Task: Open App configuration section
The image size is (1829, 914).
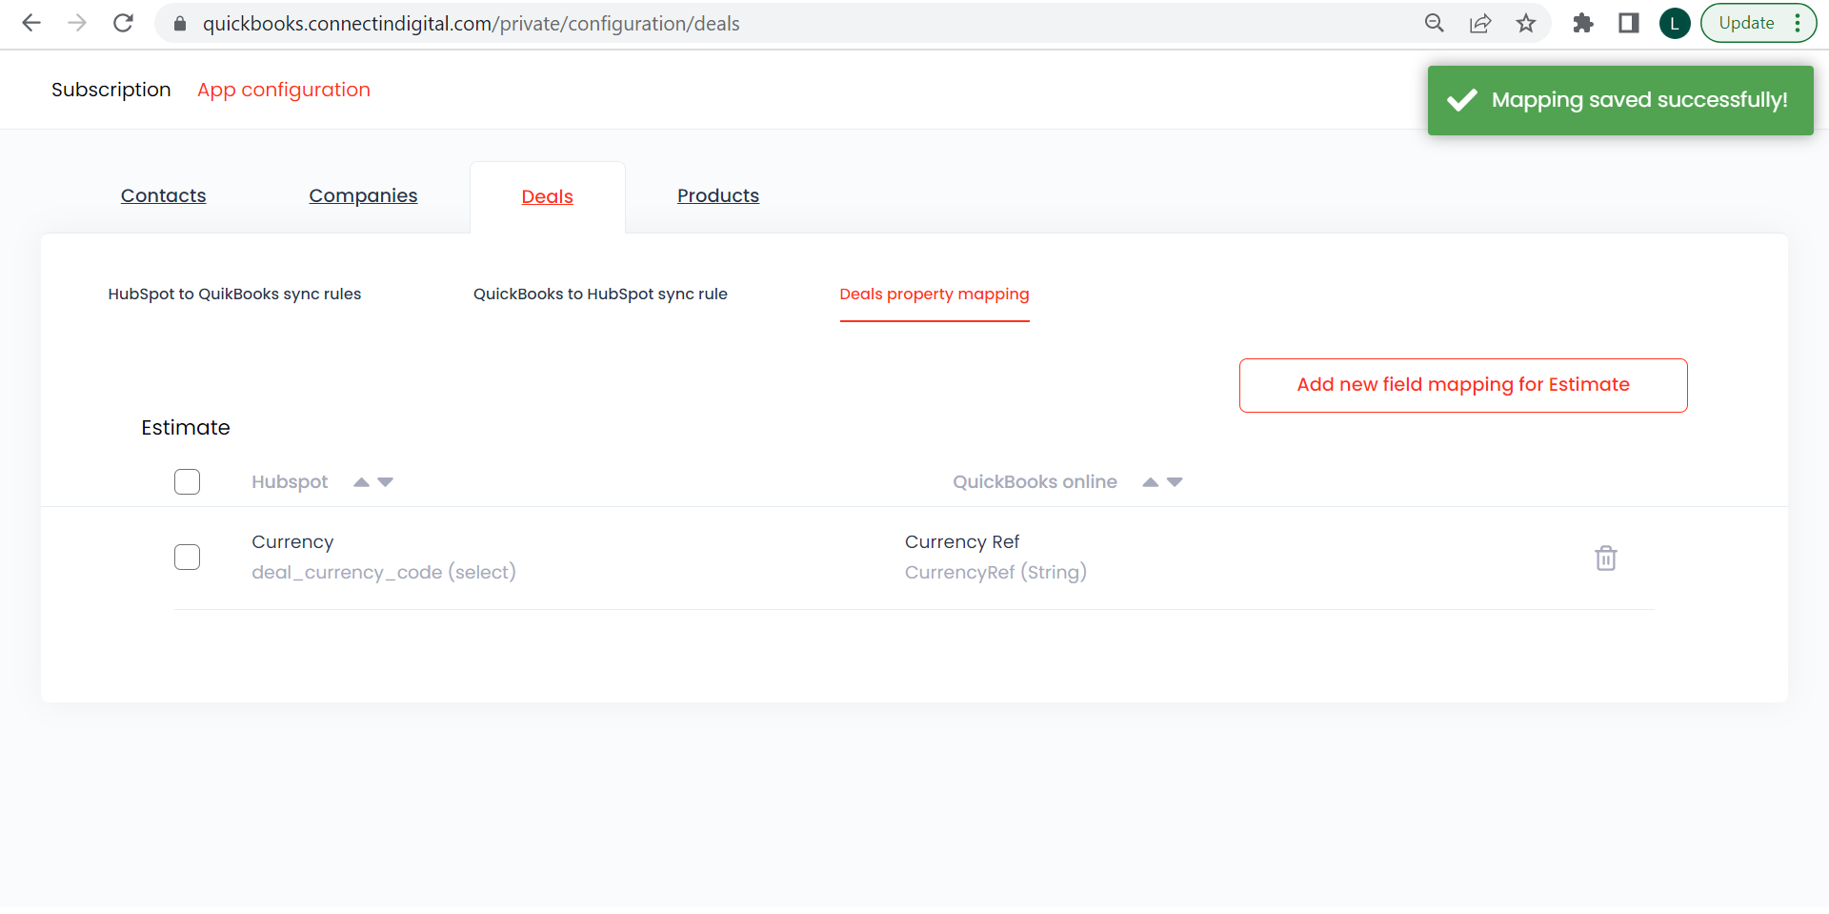Action: (x=284, y=90)
